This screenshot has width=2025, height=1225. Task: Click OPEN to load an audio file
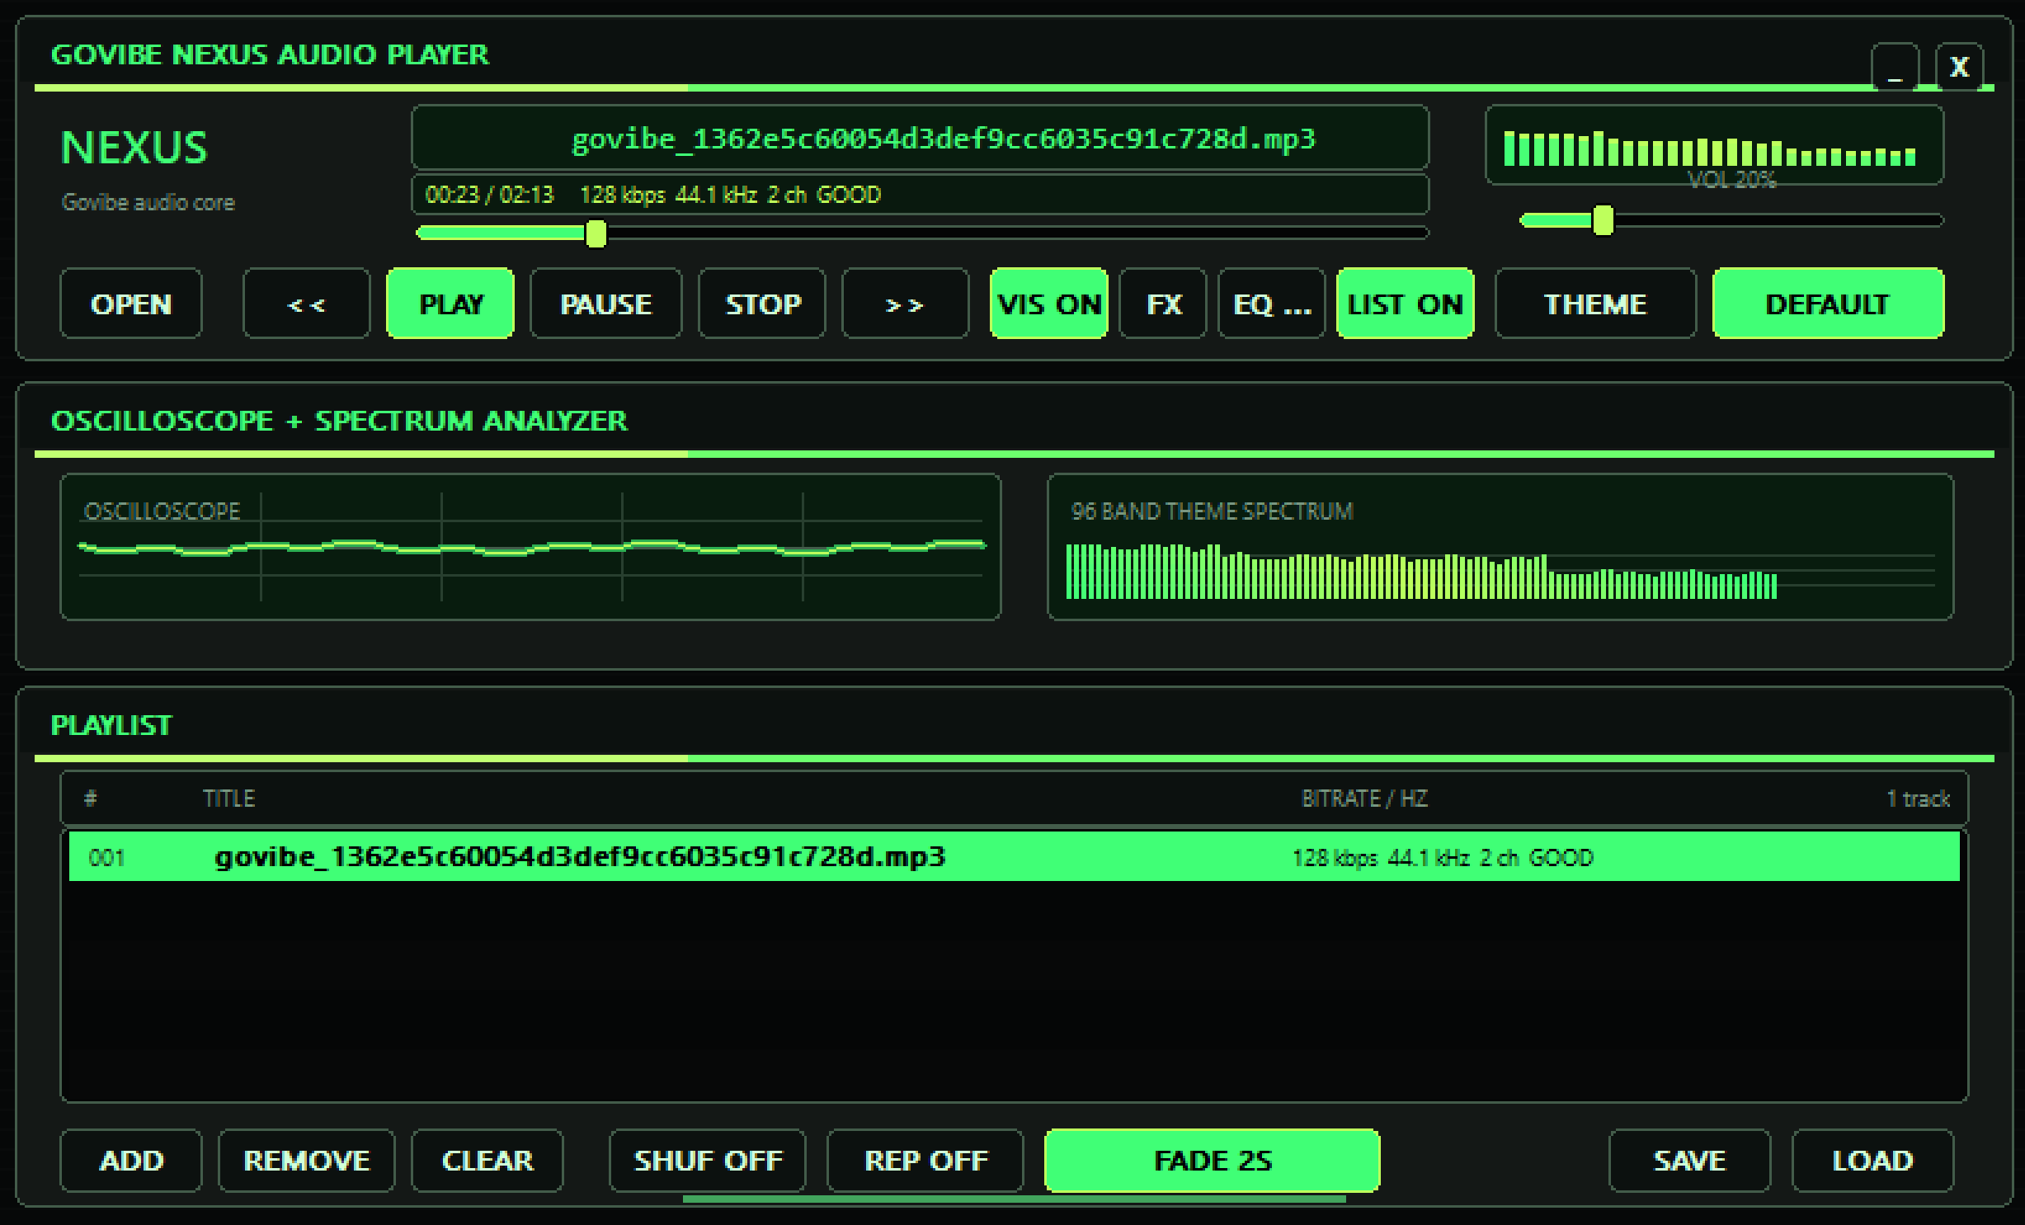[x=130, y=304]
